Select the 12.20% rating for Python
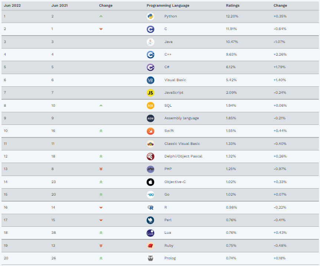320x266 pixels. pos(232,16)
